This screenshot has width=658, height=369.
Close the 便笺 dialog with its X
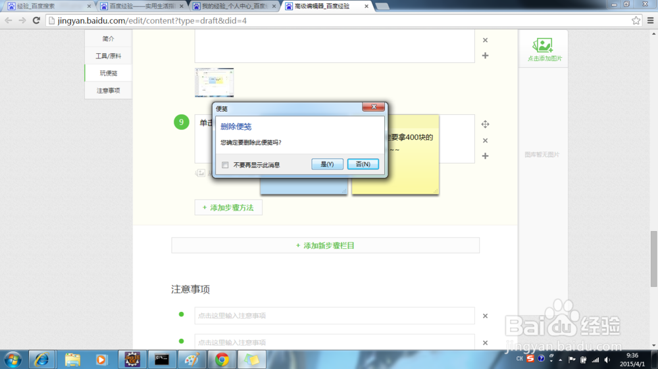point(374,107)
